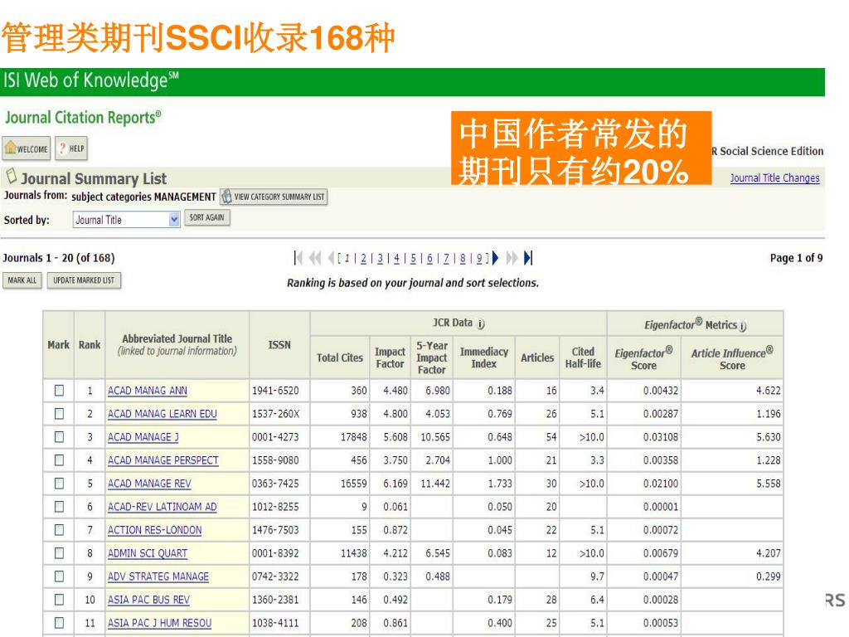
Task: Click the Journal Citation Reports logo
Action: click(x=83, y=118)
